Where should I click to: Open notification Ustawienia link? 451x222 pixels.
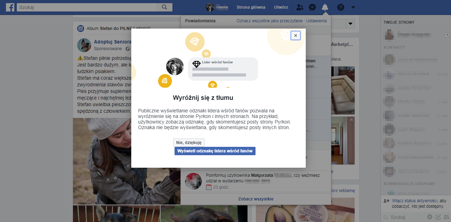[316, 21]
